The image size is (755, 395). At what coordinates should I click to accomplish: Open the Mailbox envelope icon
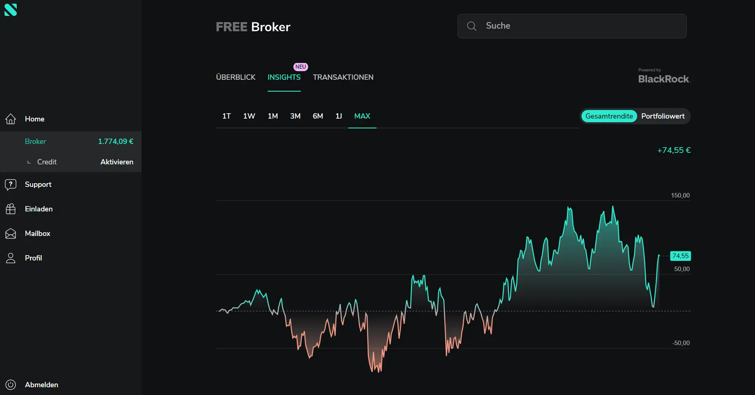click(11, 233)
